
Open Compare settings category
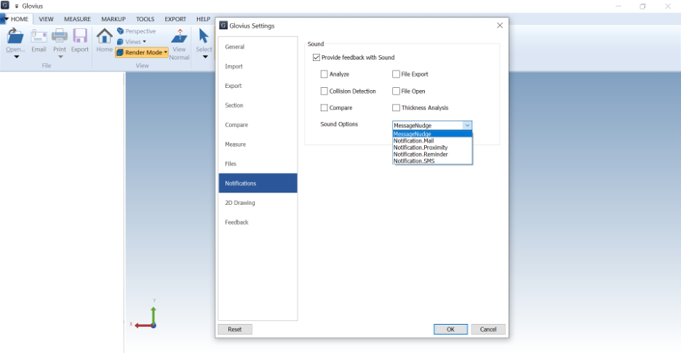tap(258, 125)
